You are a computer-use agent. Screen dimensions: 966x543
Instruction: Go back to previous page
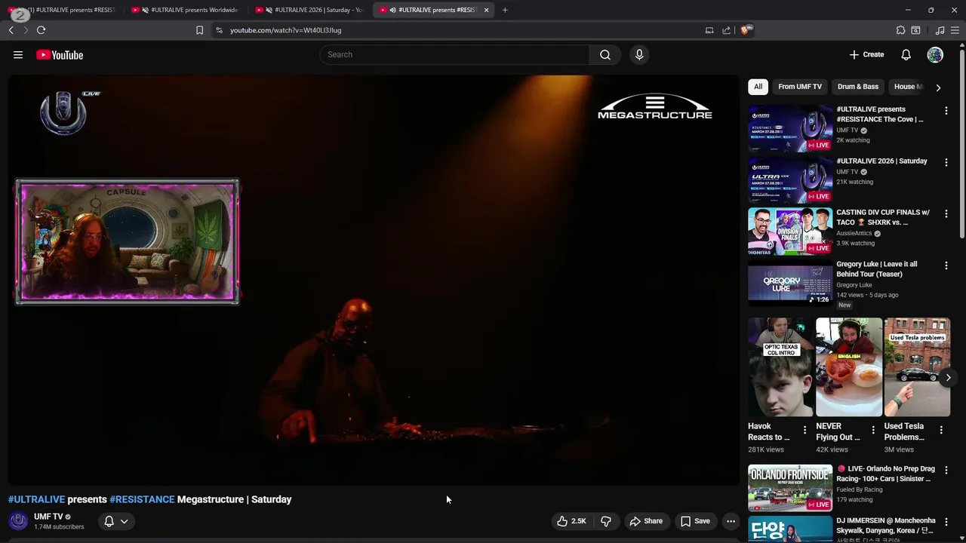11,30
